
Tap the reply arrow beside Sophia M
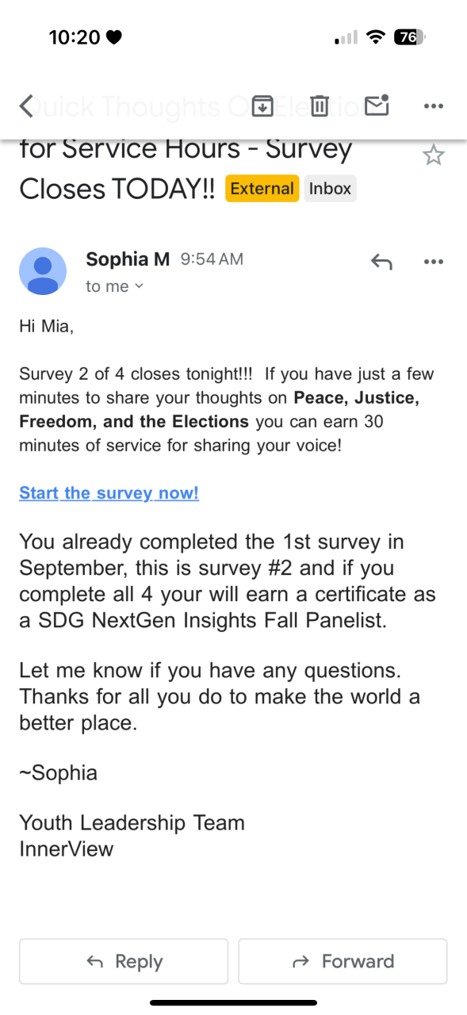[x=381, y=262]
